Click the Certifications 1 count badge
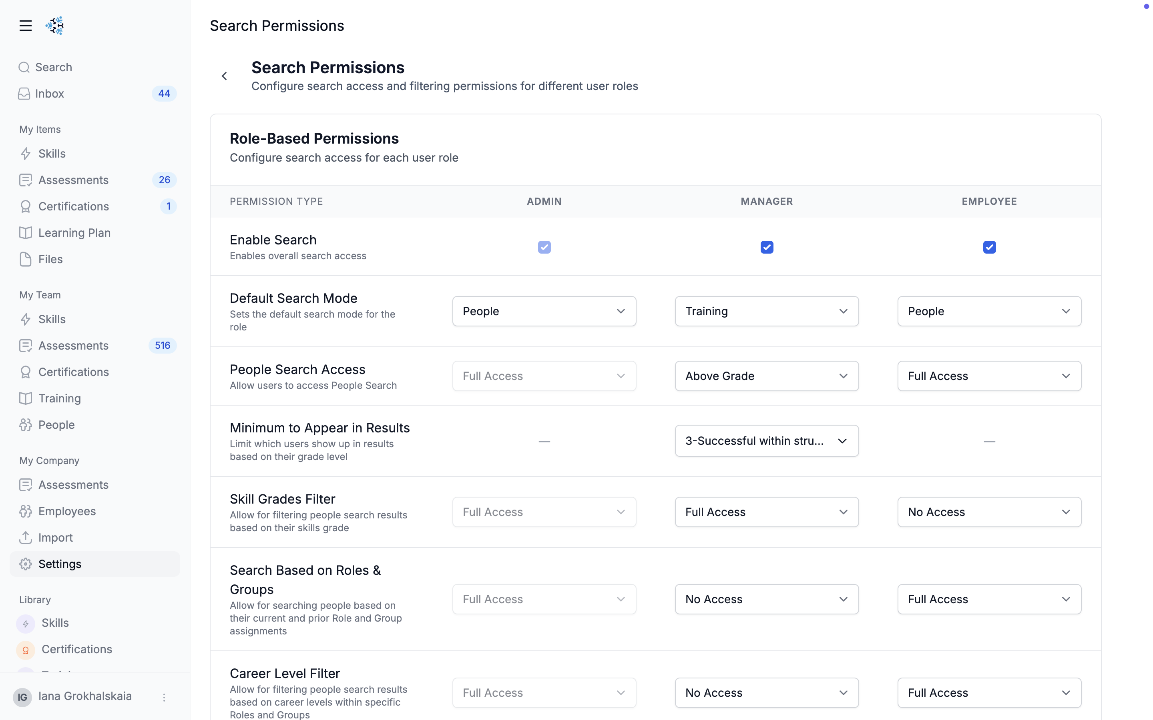Image resolution: width=1153 pixels, height=720 pixels. point(168,206)
